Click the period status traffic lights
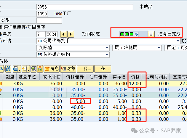 click(129, 34)
